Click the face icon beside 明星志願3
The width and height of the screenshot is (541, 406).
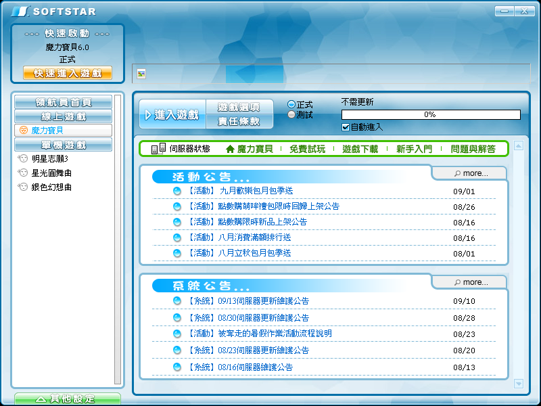[x=23, y=158]
